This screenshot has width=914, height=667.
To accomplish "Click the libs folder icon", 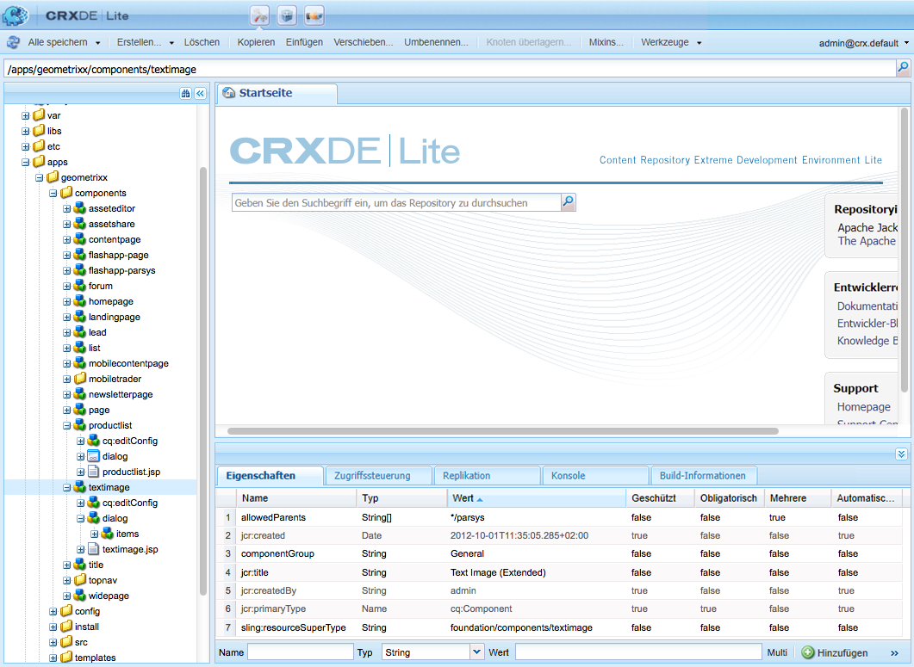I will click(x=39, y=131).
